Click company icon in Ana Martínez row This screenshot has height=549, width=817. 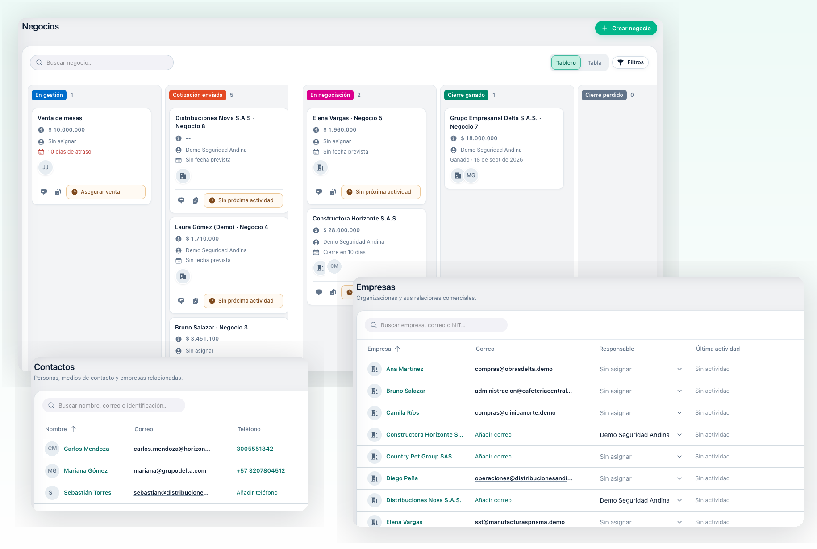click(x=374, y=369)
